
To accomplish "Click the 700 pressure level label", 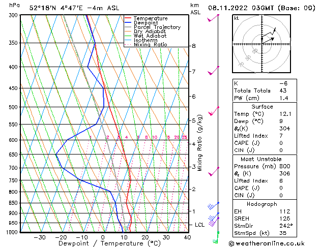I will coord(14,168).
